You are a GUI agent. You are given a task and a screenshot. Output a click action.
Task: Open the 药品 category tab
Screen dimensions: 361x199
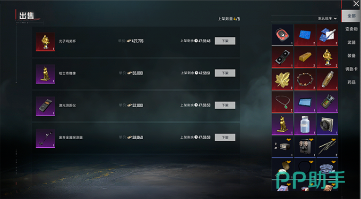(351, 82)
